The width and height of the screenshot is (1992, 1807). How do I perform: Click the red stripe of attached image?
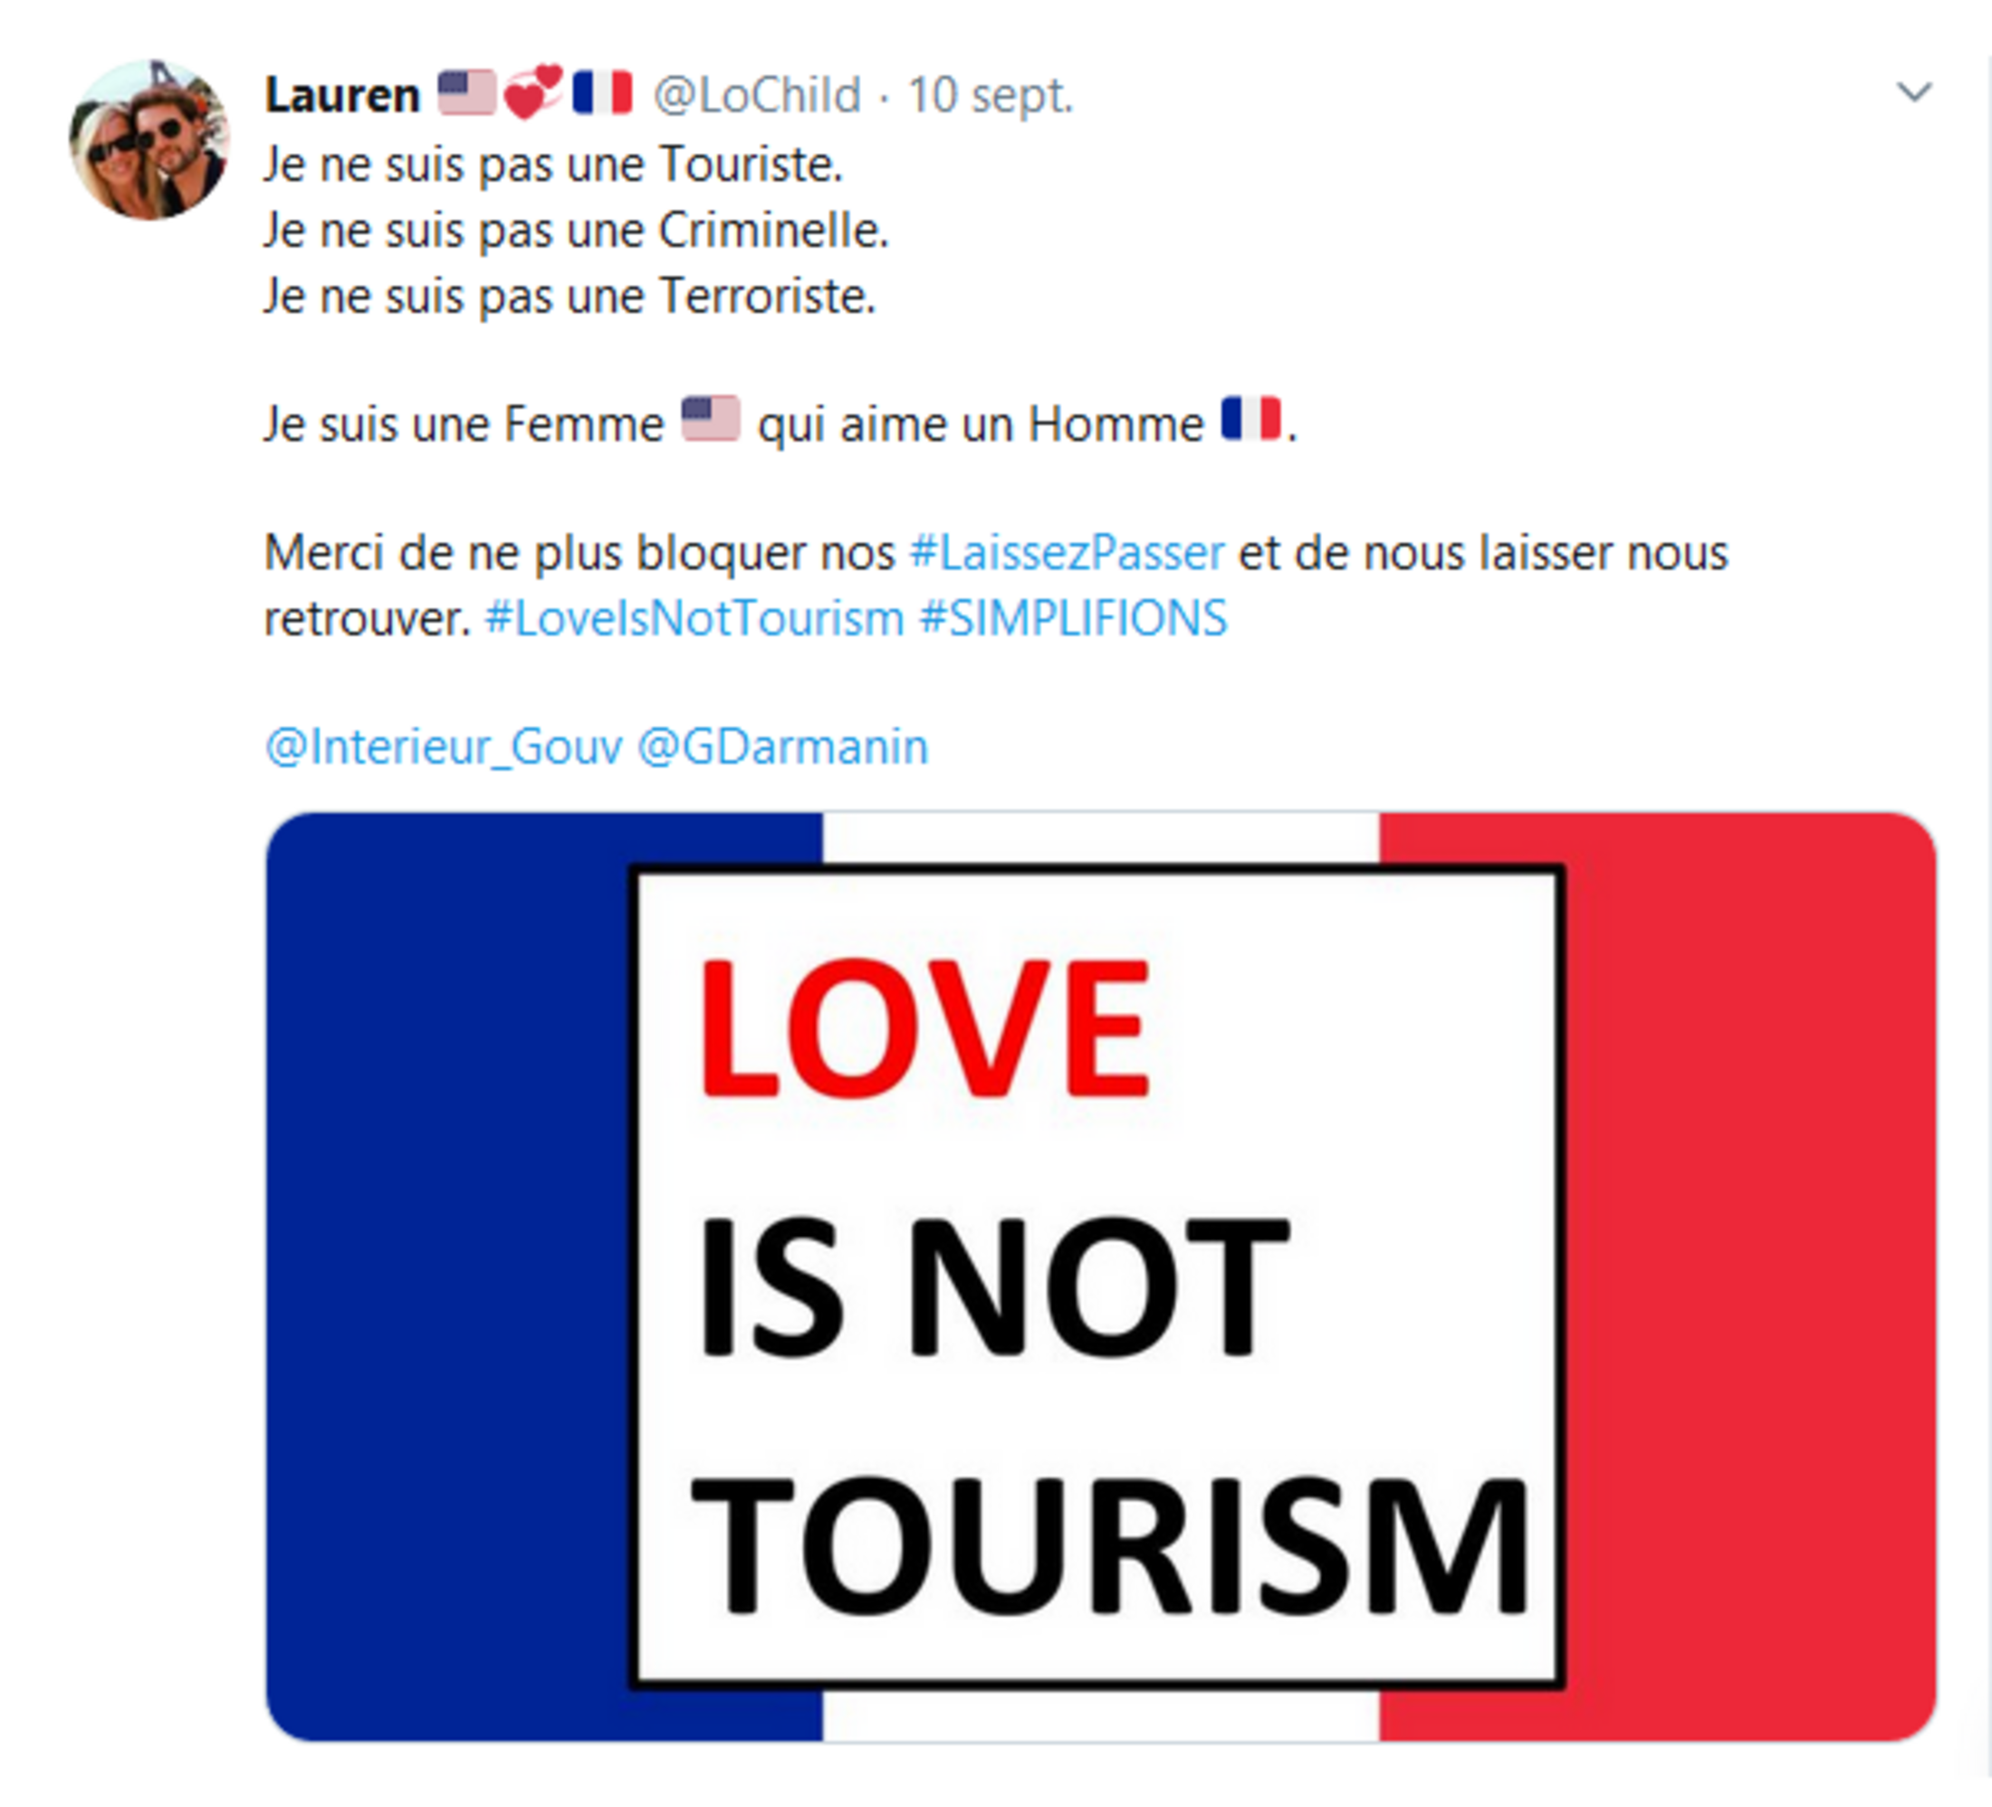(x=1751, y=1276)
